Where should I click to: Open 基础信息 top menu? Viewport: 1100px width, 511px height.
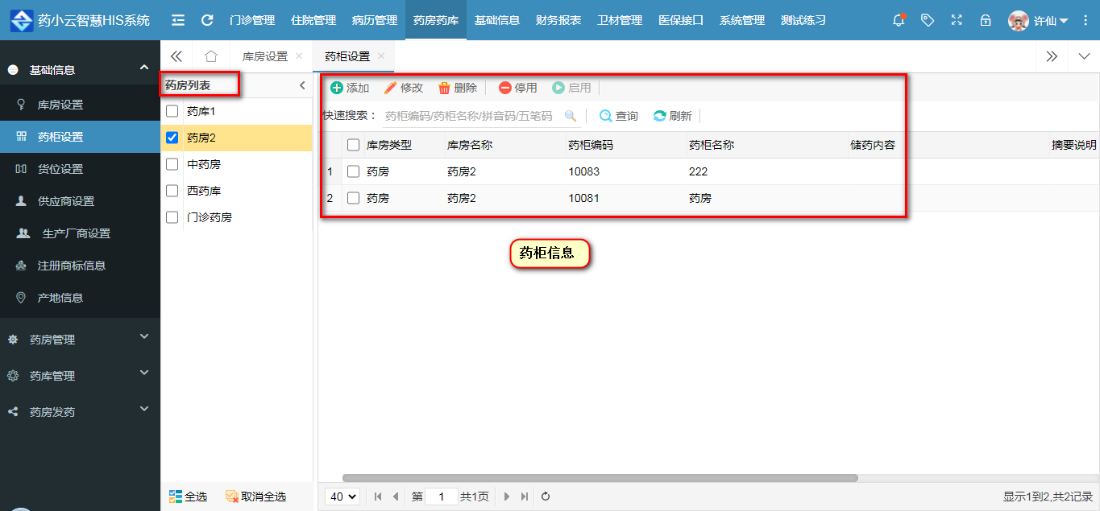(497, 20)
